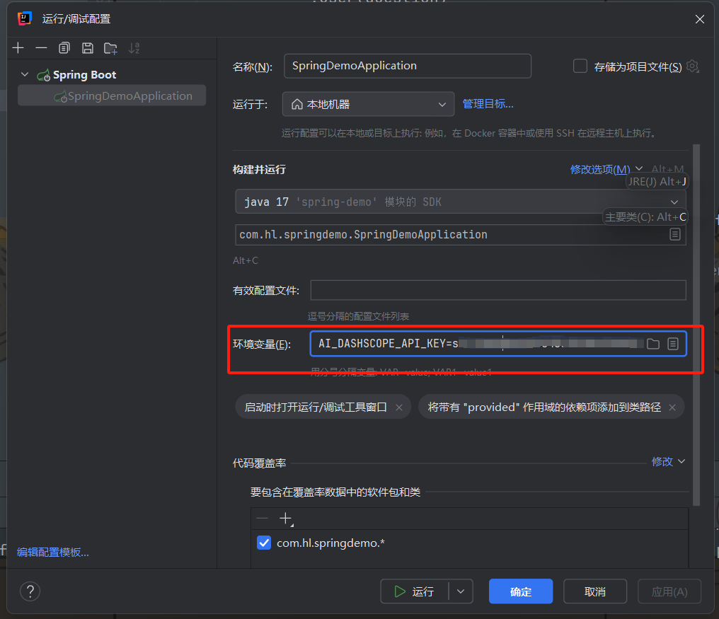Select SpringDemoApplication in configuration tree
The width and height of the screenshot is (719, 619).
111,96
